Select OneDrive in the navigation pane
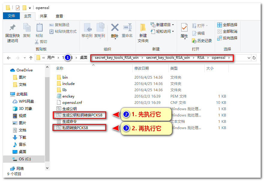264x181 pixels. coord(24,70)
